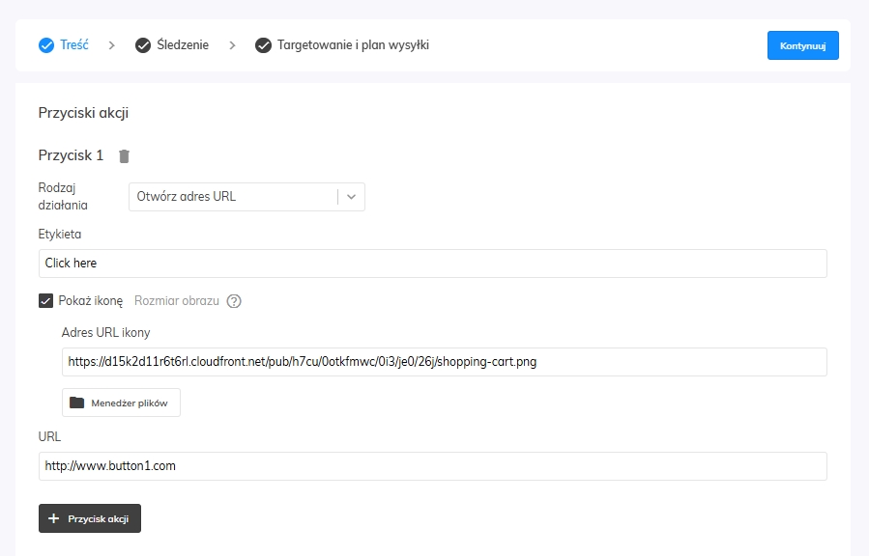This screenshot has width=869, height=556.
Task: Click the blue checkmark icon beside Treść
Action: point(46,45)
